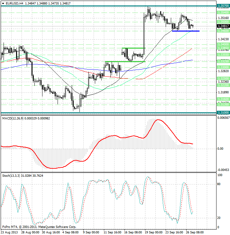Click the 1.31890 price scale value
The width and height of the screenshot is (230, 235).
tap(223, 92)
